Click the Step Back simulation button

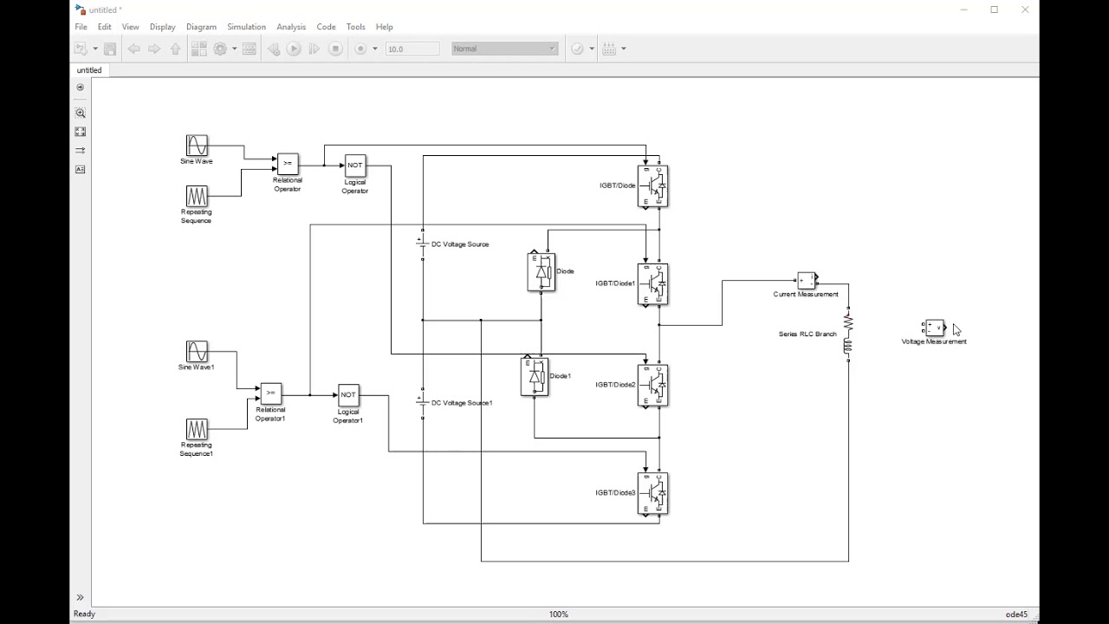click(x=273, y=49)
